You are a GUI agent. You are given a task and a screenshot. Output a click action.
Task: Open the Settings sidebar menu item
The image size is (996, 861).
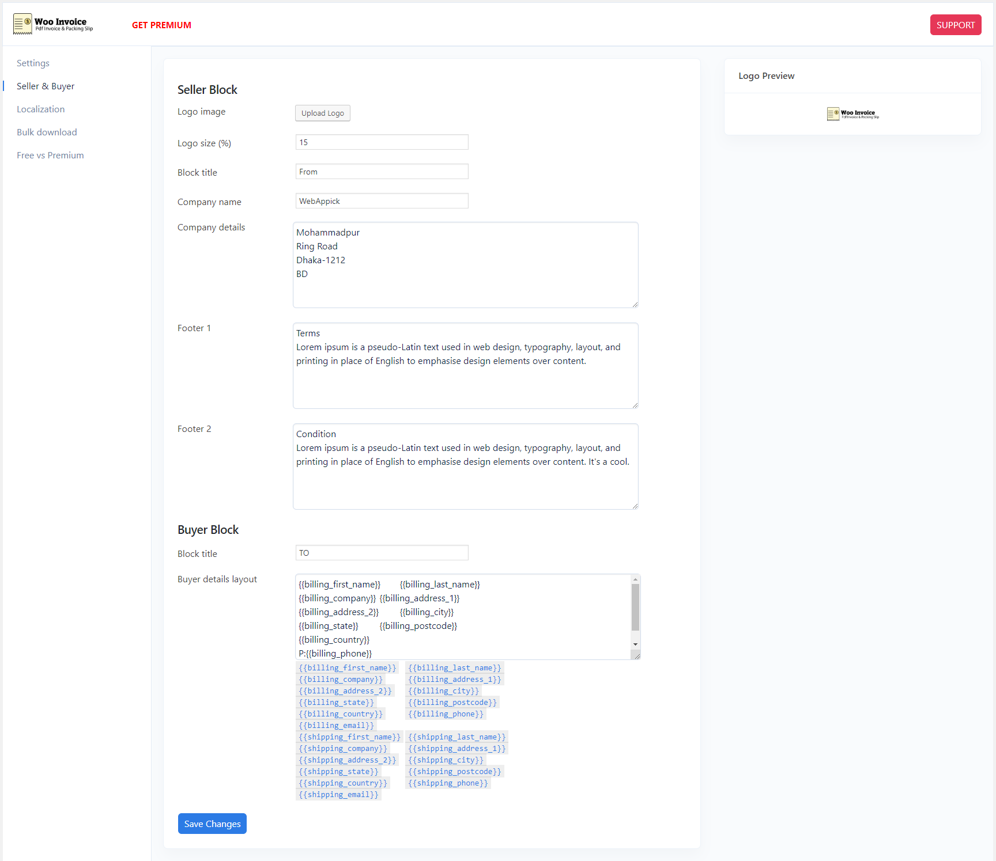click(33, 63)
